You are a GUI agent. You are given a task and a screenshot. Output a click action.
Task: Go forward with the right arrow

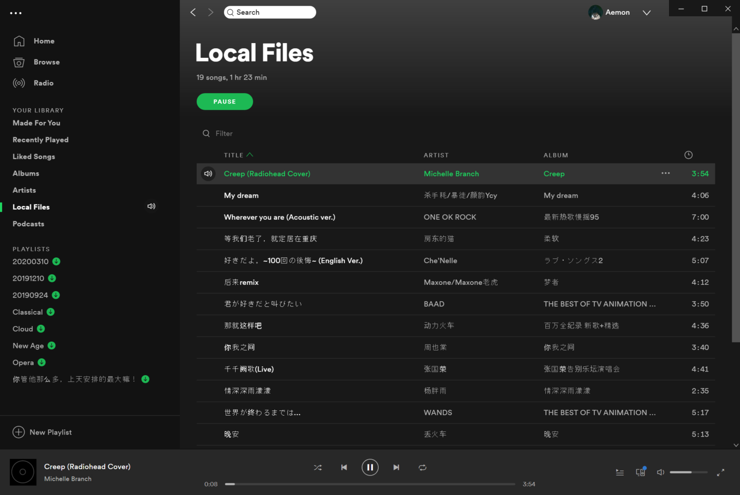tap(210, 12)
